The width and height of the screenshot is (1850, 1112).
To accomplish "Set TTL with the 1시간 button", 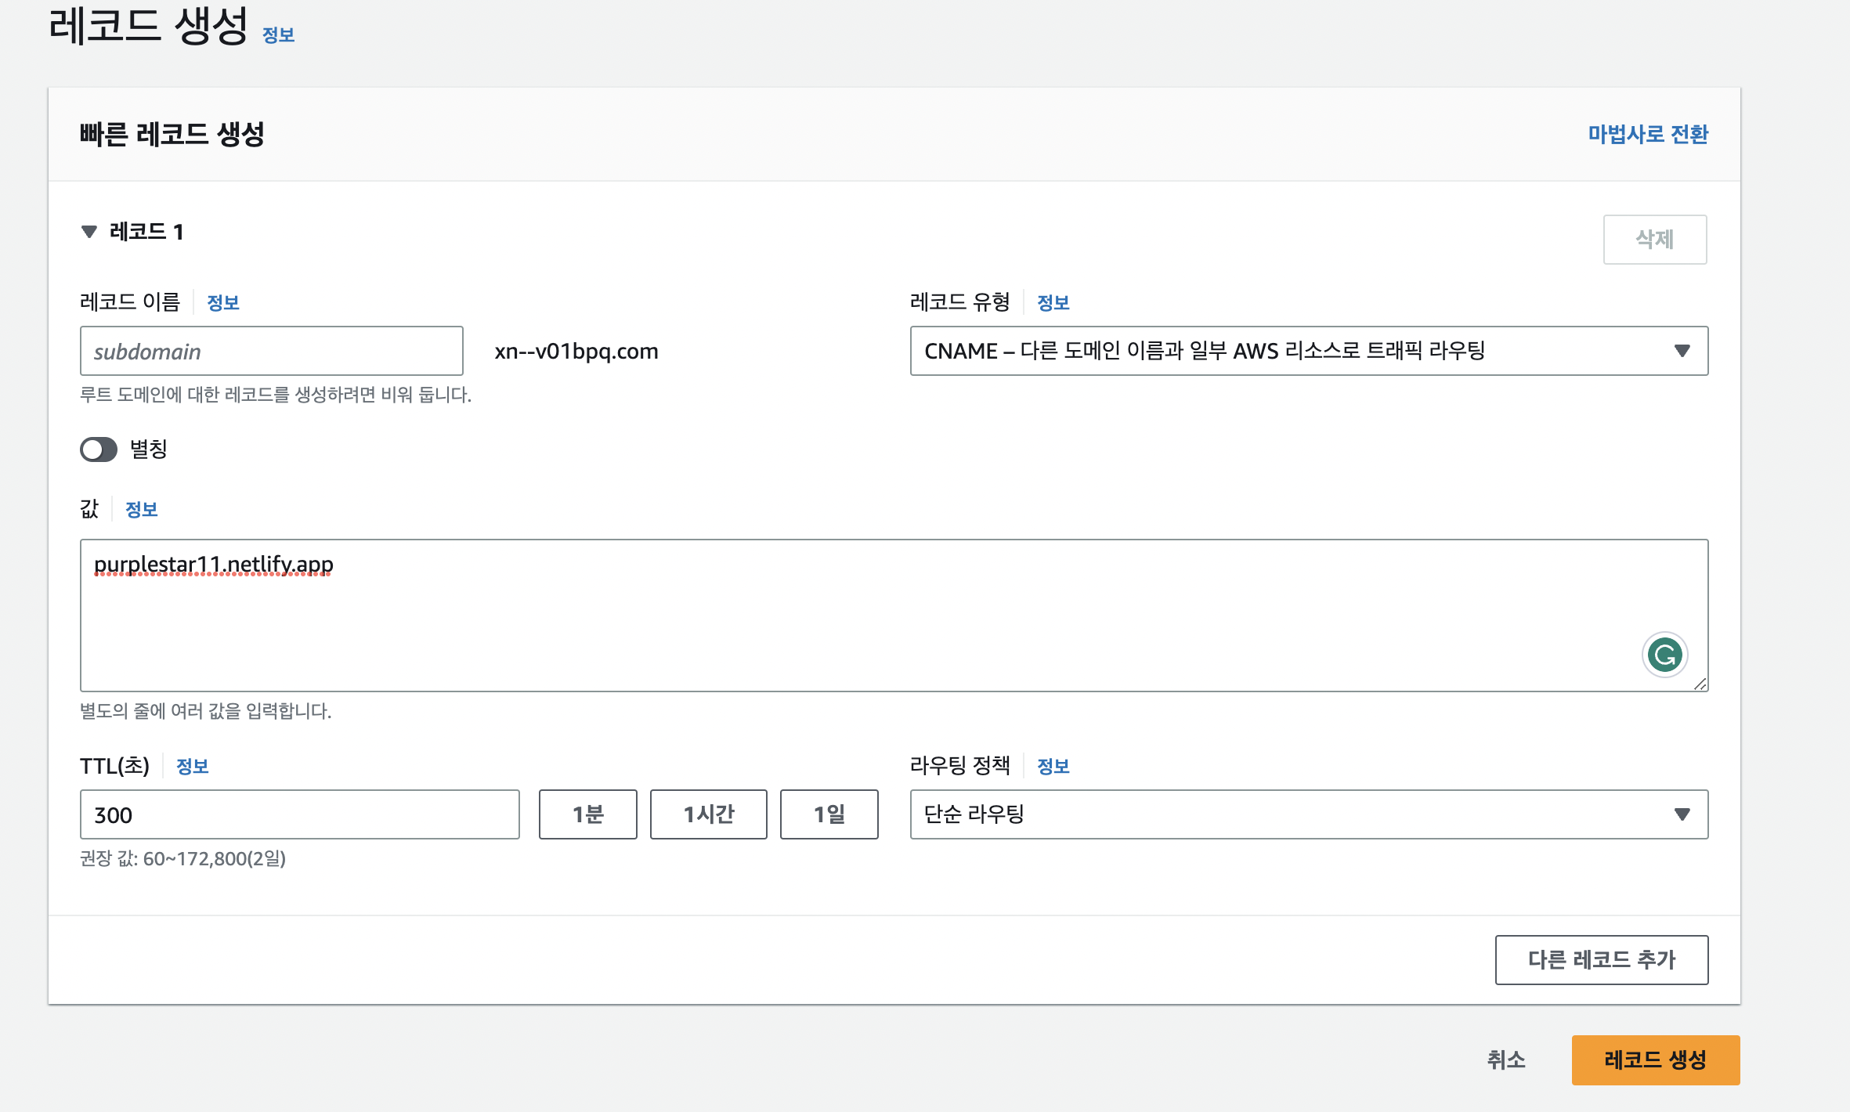I will (708, 815).
